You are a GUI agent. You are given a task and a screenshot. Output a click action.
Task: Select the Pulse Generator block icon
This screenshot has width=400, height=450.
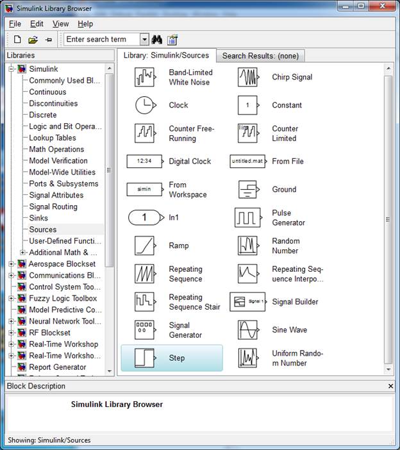[249, 217]
